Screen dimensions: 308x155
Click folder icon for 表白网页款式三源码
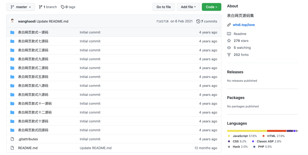[x=12, y=50]
